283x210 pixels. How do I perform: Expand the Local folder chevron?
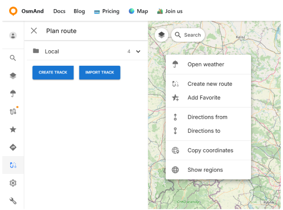click(x=138, y=52)
